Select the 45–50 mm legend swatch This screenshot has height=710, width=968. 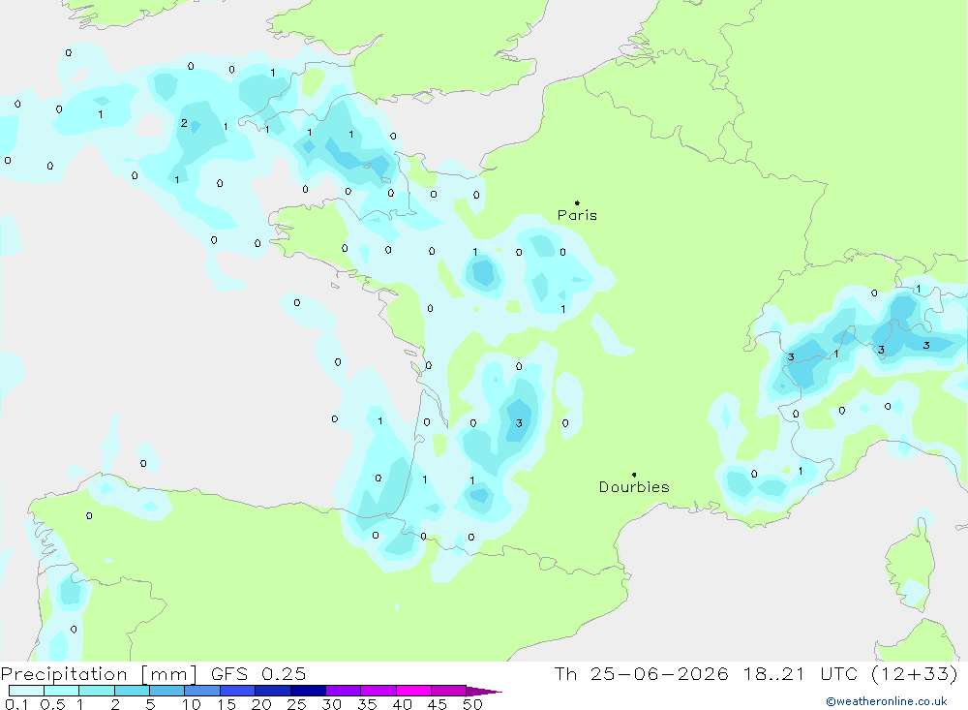point(448,691)
